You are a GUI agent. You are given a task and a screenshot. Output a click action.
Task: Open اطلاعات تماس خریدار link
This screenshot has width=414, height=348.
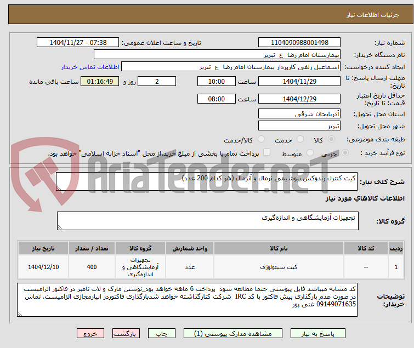pyautogui.click(x=90, y=67)
